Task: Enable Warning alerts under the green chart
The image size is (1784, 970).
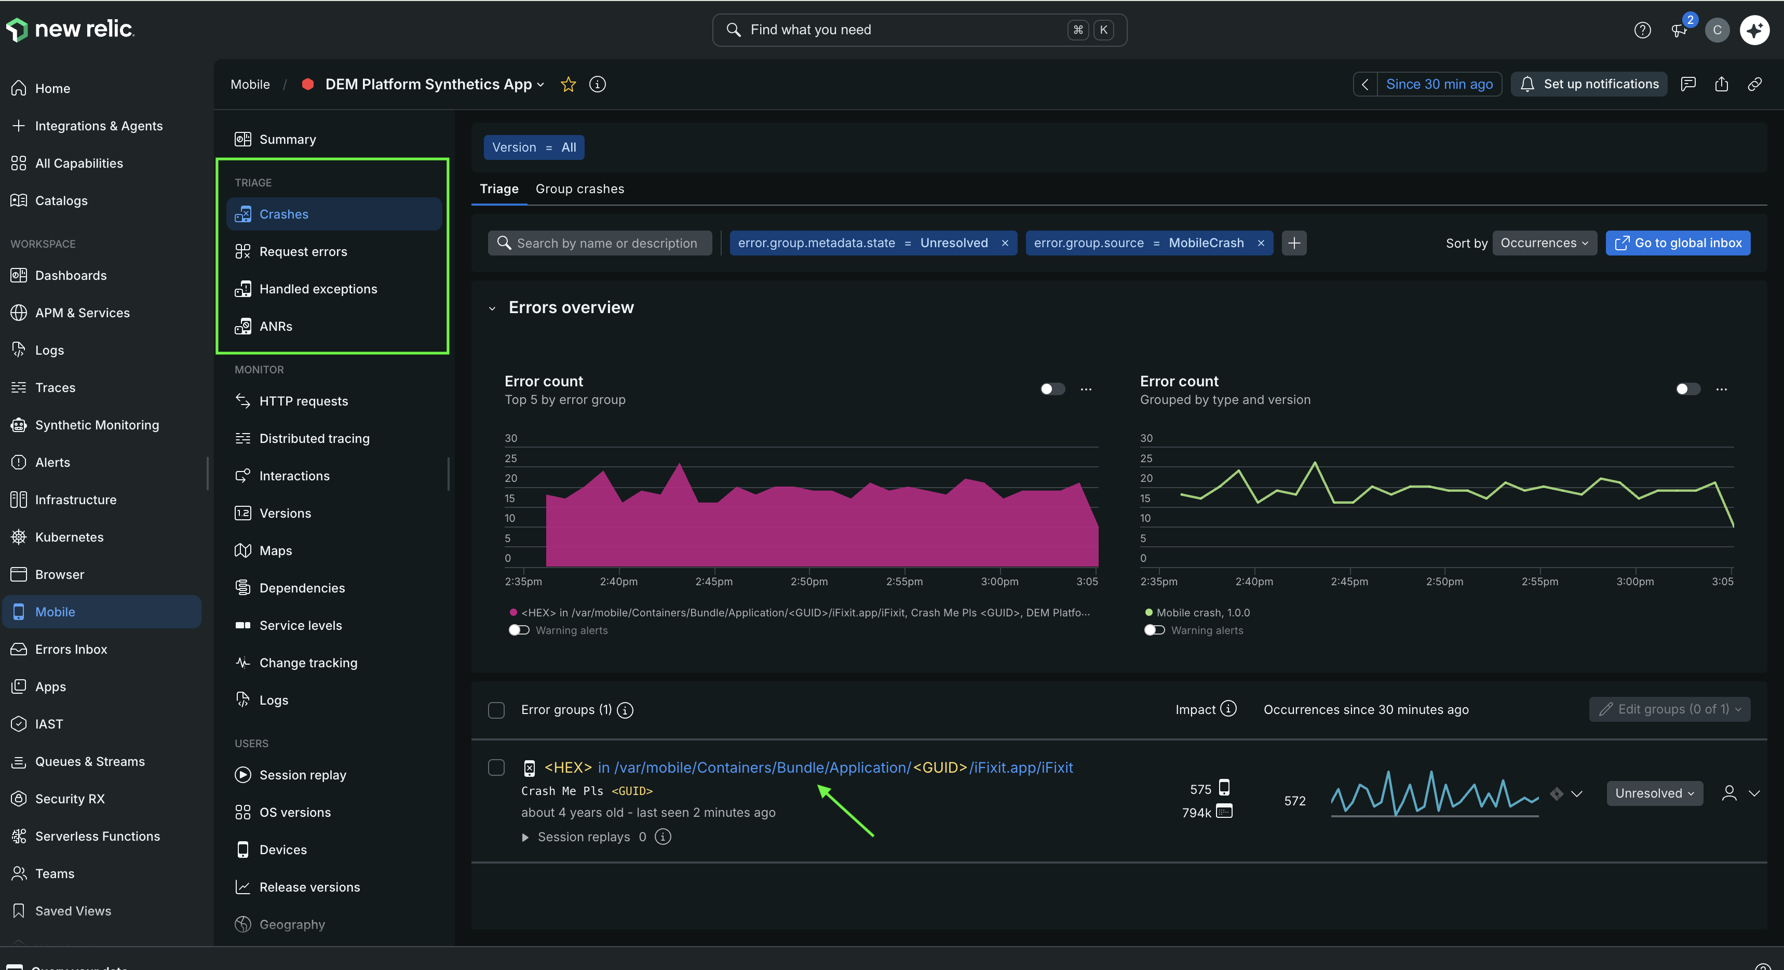Action: coord(1155,630)
